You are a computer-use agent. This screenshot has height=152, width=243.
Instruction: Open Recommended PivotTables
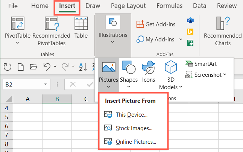(51, 24)
